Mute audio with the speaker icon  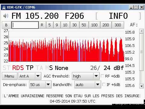(x=6, y=16)
